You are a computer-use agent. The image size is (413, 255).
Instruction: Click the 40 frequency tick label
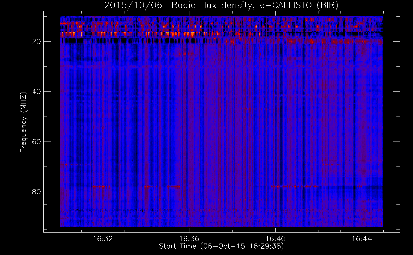(37, 92)
